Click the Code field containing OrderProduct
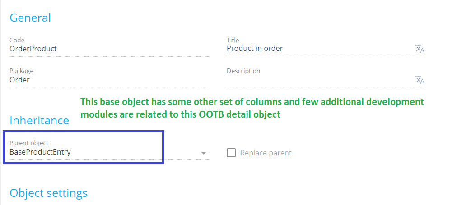This screenshot has width=457, height=205. (x=109, y=49)
